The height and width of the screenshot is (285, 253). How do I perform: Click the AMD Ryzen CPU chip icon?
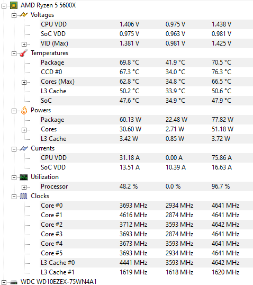[x=14, y=5]
